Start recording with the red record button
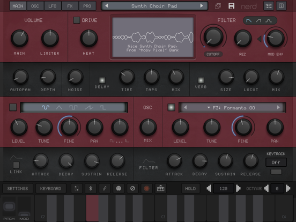296x222 pixels. tap(147, 188)
